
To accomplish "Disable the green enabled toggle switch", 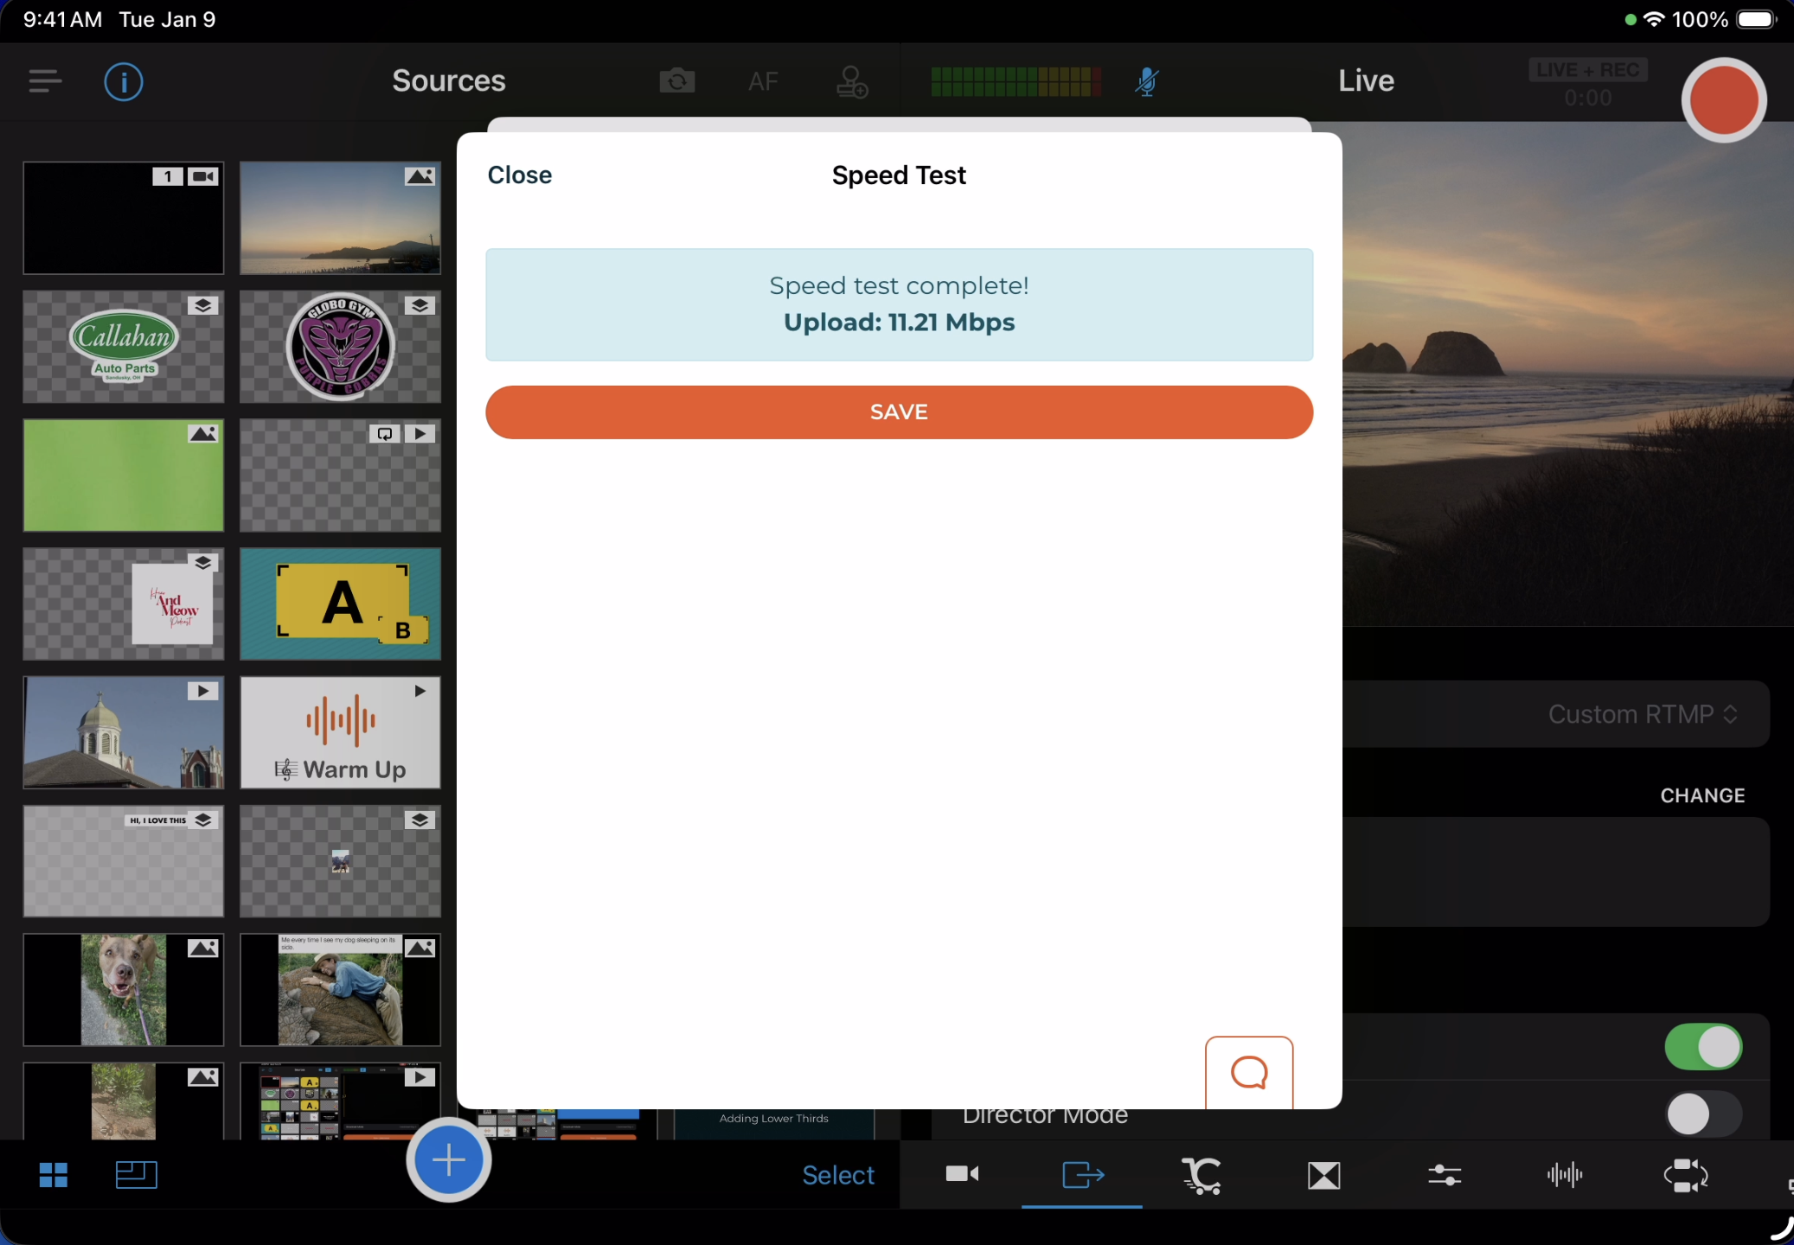I will click(1702, 1047).
